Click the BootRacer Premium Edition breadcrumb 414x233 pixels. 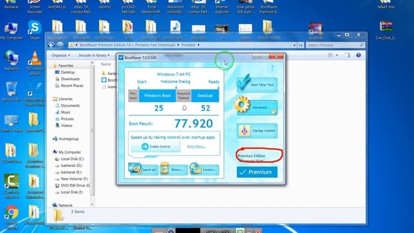127,45
